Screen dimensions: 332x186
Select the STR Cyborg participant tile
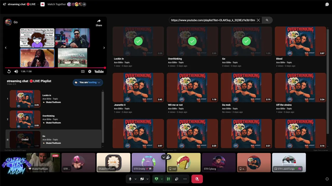(x=219, y=162)
